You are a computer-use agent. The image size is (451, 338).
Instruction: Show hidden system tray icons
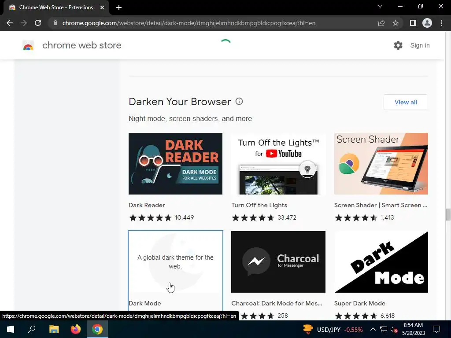373,329
